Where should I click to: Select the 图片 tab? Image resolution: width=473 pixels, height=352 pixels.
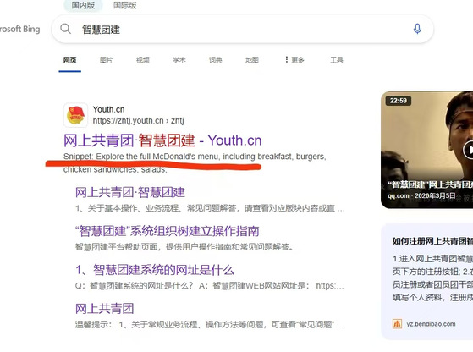[x=106, y=60]
